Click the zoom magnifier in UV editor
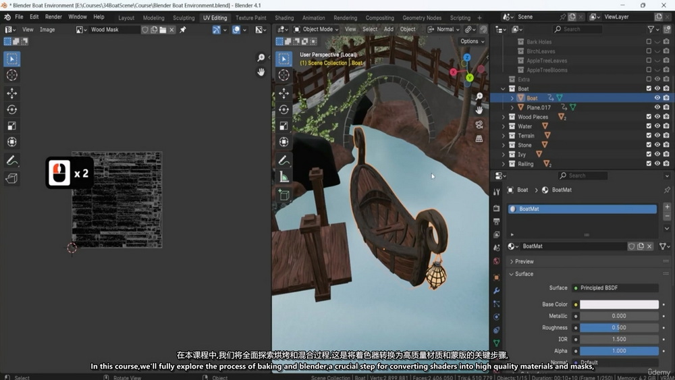675x380 pixels. tap(261, 57)
